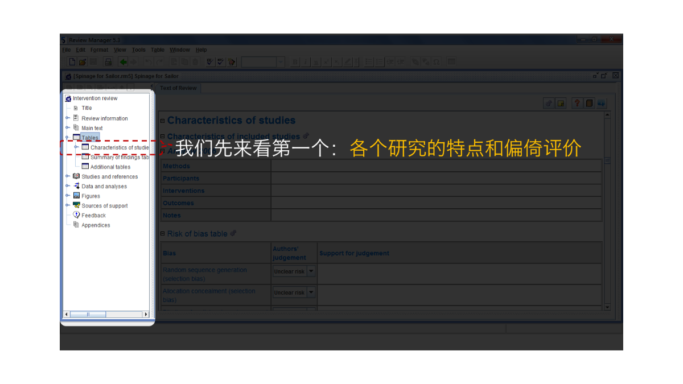The width and height of the screenshot is (683, 384).
Task: Select Tables node in the outline
Action: (x=90, y=138)
